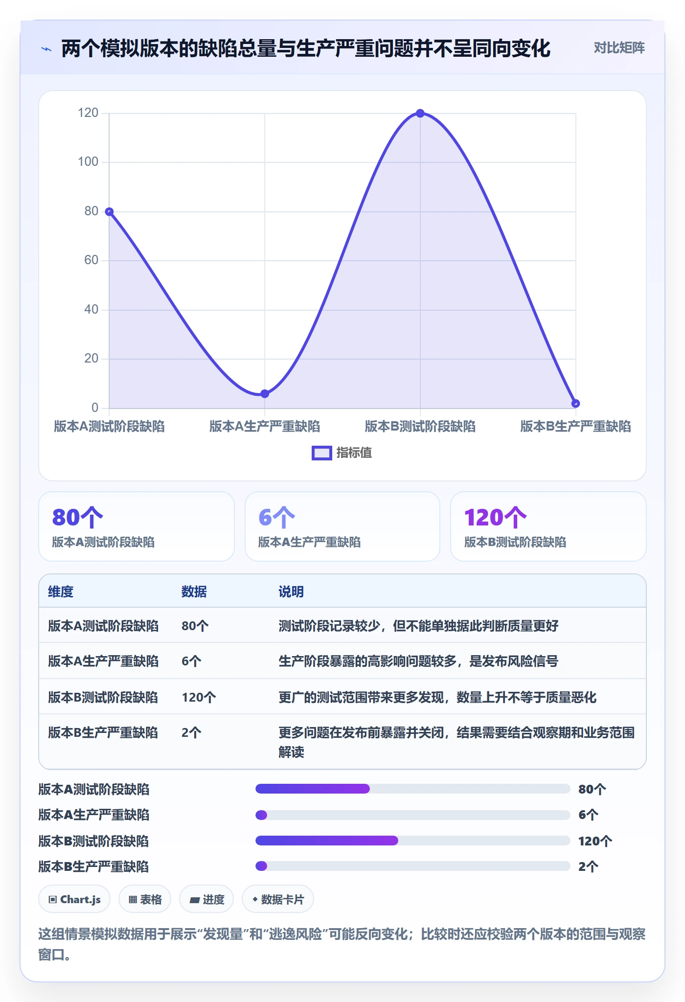Viewport: 685px width, 1002px height.
Task: Click the description starting with 更广的测试范围
Action: (437, 697)
